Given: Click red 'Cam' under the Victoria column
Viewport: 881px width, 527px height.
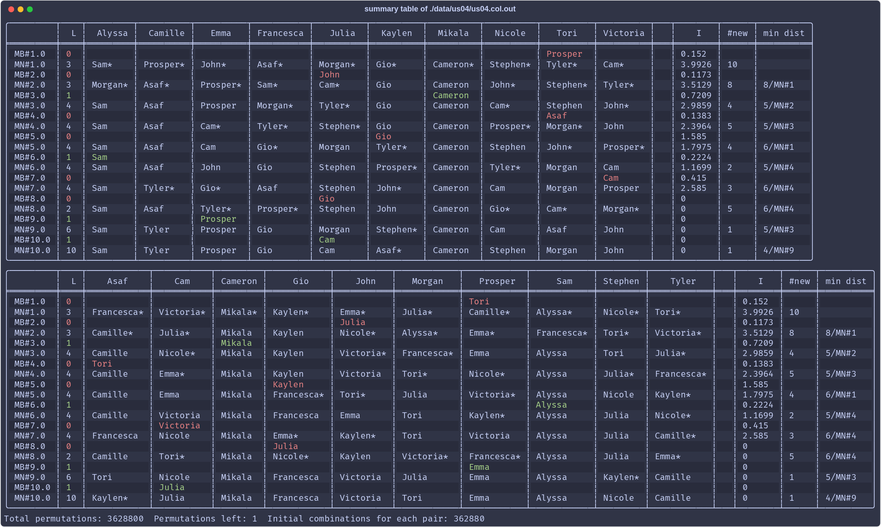Looking at the screenshot, I should pyautogui.click(x=611, y=178).
